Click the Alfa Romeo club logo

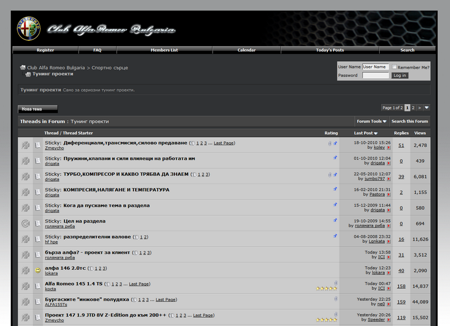(29, 29)
